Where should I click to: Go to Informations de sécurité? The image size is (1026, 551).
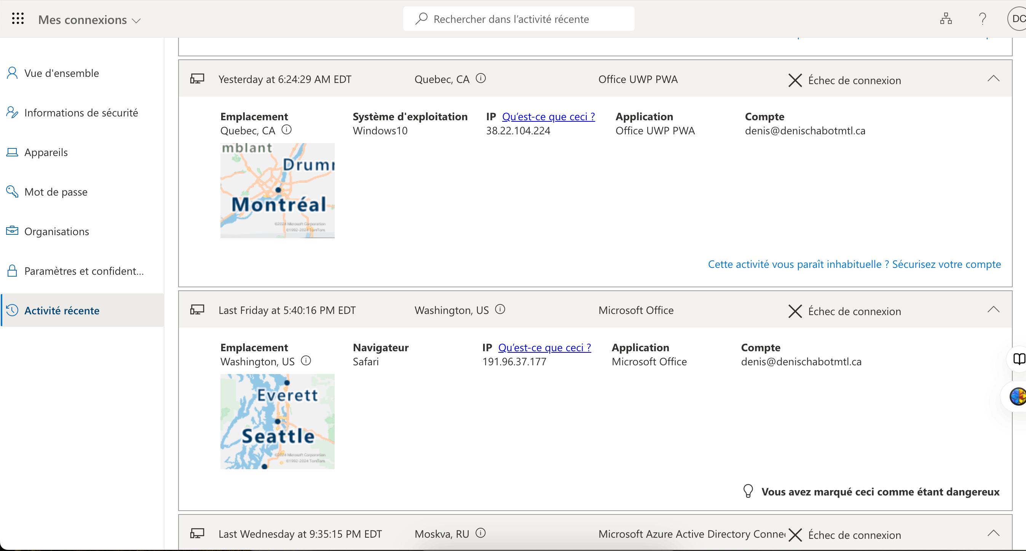point(81,113)
